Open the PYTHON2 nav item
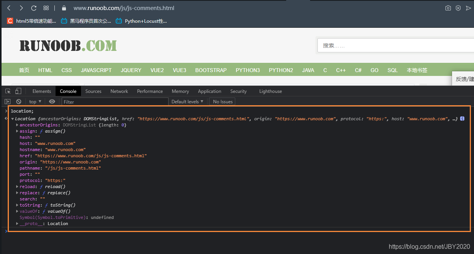474x254 pixels. [x=281, y=70]
